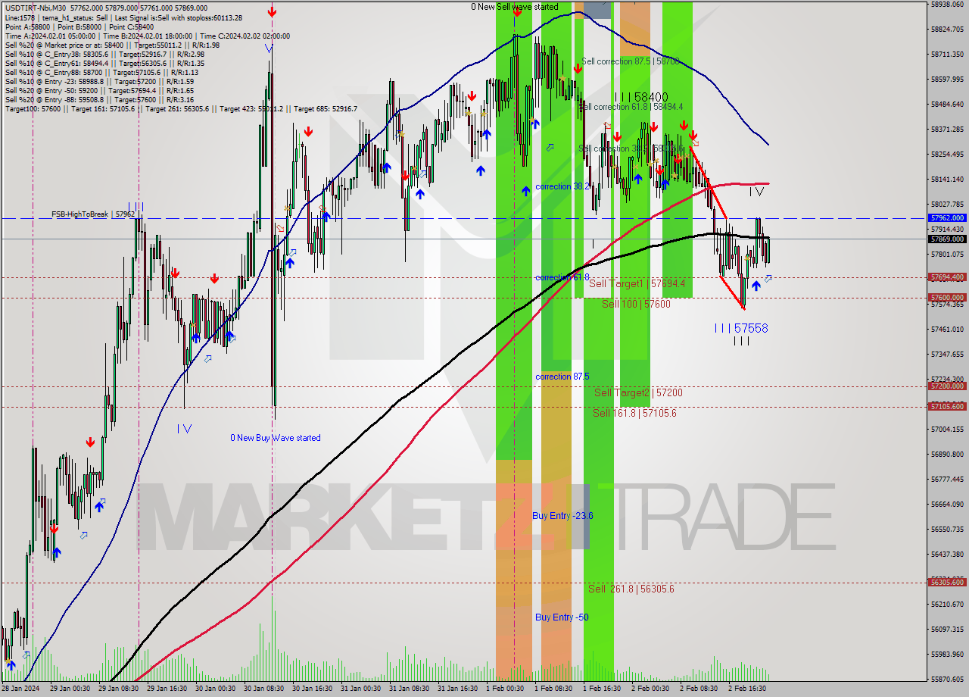Click the blue 57962.000 price axis tag
969x697 pixels.
(x=946, y=217)
